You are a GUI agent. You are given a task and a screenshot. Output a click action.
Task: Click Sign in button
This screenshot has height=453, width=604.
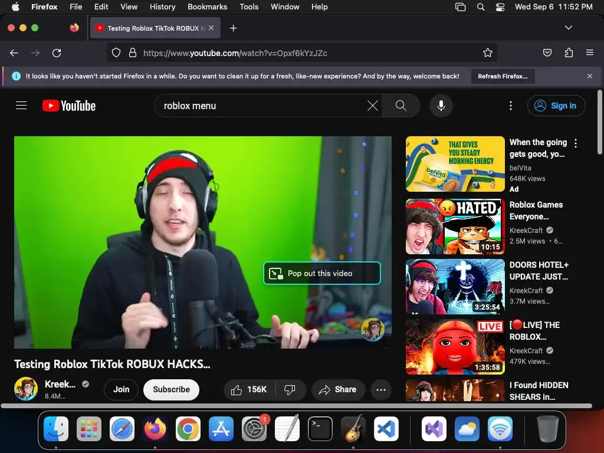click(556, 106)
